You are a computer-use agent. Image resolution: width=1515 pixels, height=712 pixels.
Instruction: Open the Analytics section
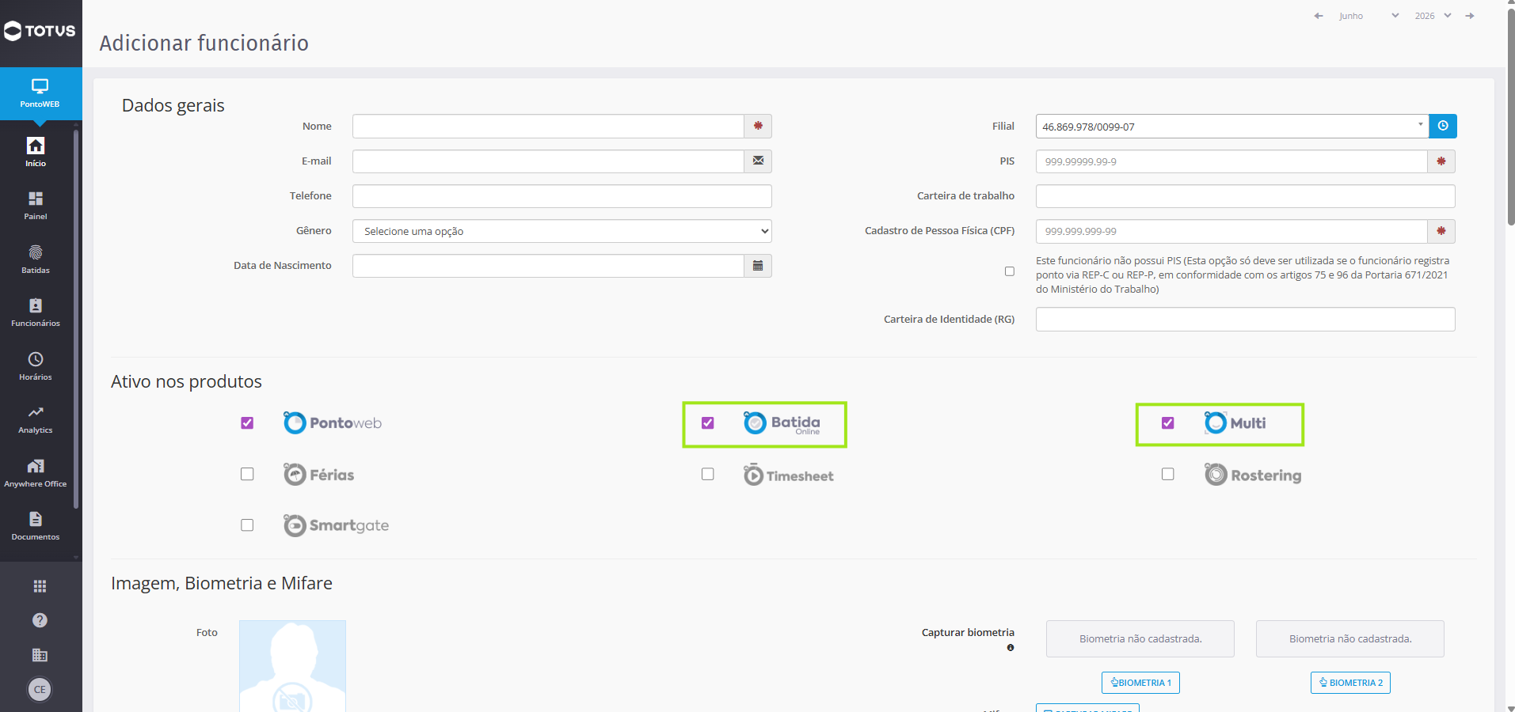tap(36, 419)
